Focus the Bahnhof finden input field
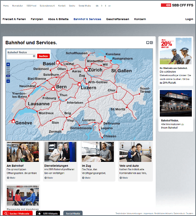 [x=22, y=56]
